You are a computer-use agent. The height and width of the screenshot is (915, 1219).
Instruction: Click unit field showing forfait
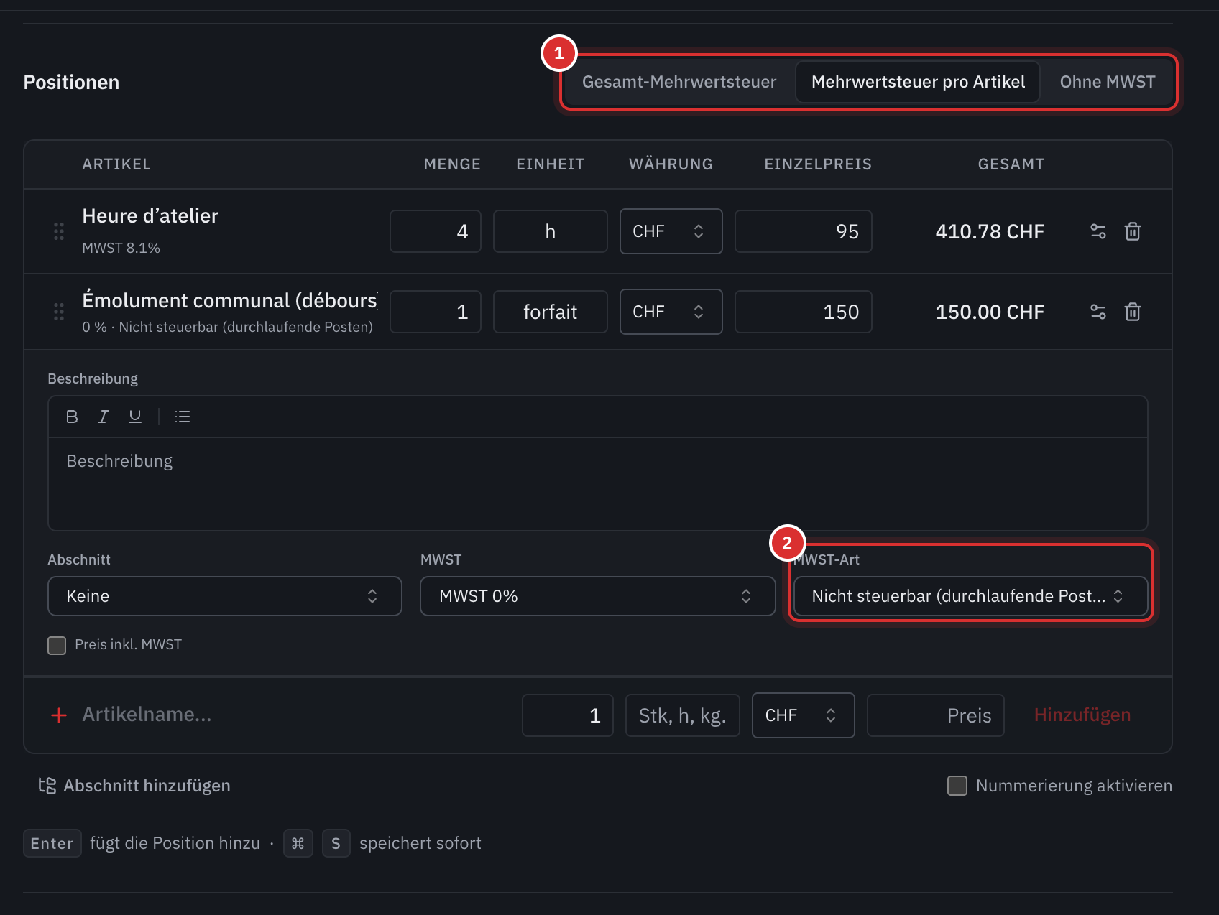pyautogui.click(x=550, y=312)
